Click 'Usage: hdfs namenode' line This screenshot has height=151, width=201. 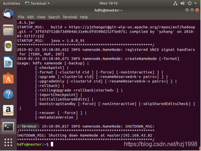(40, 63)
